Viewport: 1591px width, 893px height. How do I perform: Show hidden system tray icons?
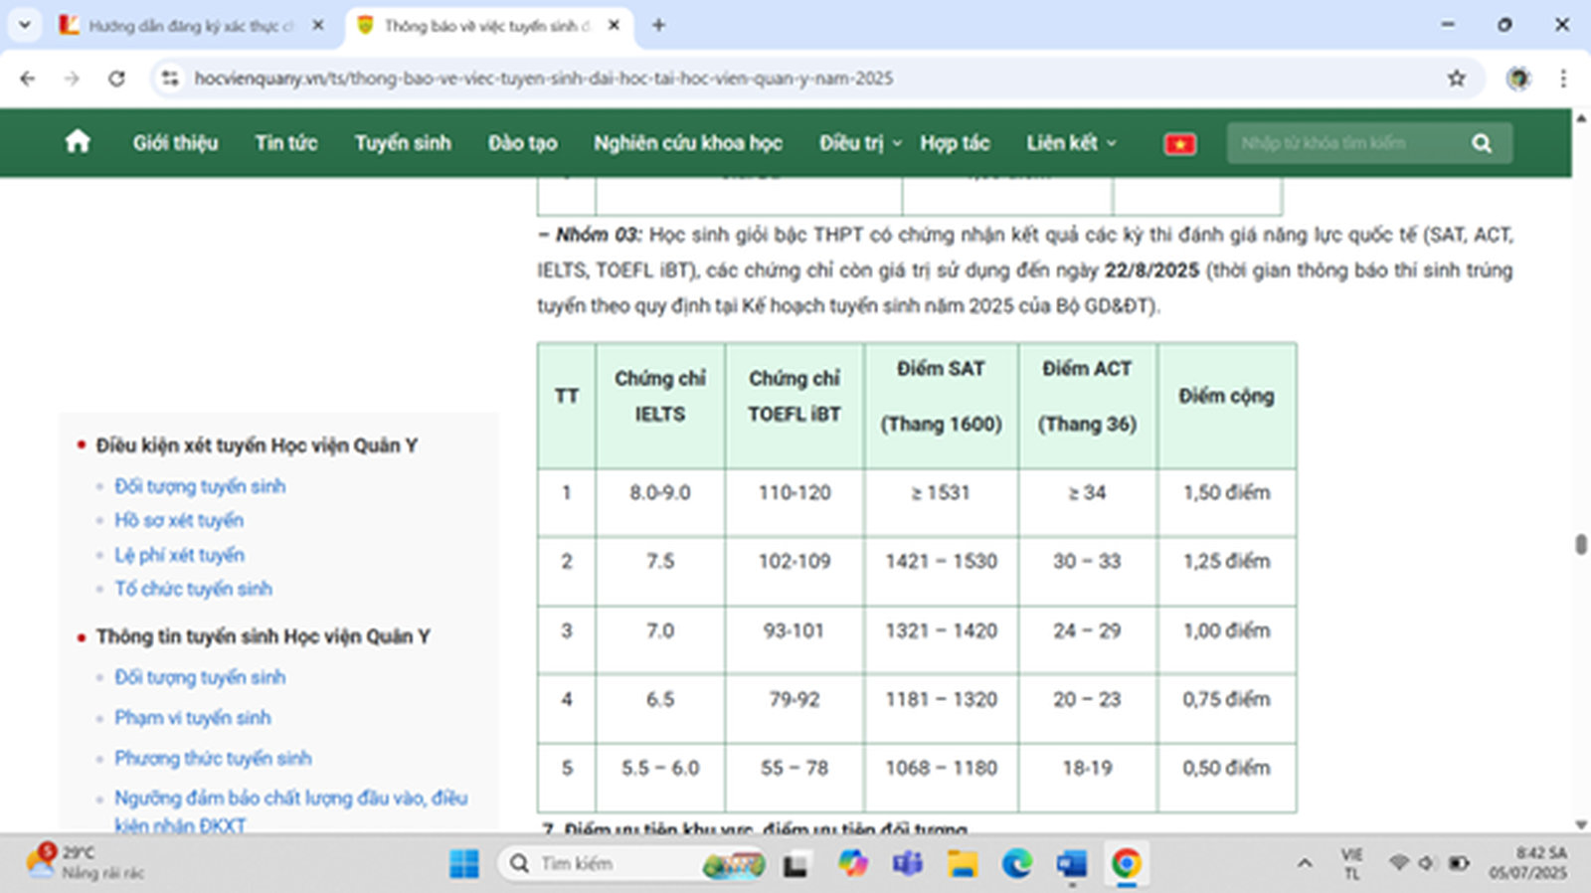(1304, 863)
